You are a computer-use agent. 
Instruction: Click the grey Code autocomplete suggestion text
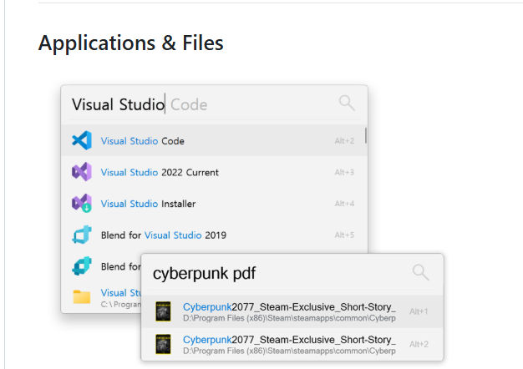tap(189, 104)
